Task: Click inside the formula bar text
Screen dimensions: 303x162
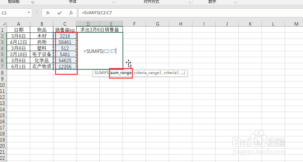Action: 97,13
